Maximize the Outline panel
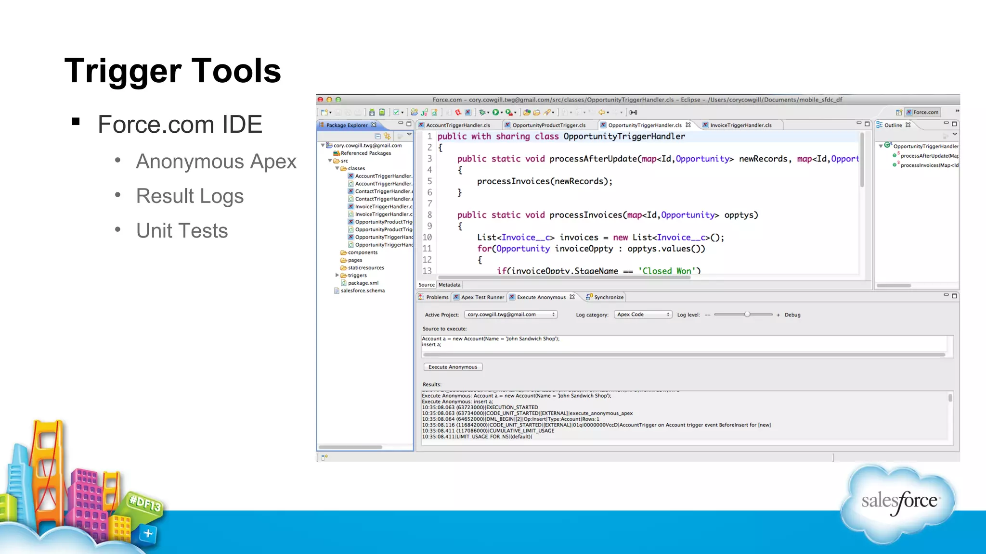986x554 pixels. click(954, 124)
